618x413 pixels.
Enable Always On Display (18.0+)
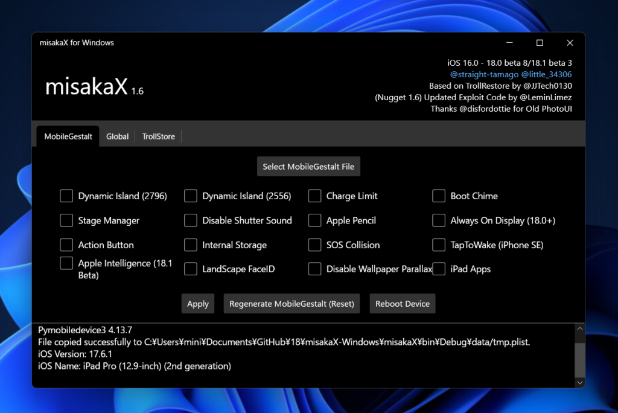click(x=439, y=220)
